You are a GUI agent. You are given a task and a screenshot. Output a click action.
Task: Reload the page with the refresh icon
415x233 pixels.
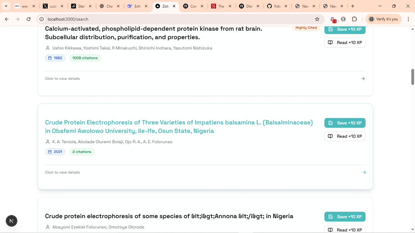29,19
